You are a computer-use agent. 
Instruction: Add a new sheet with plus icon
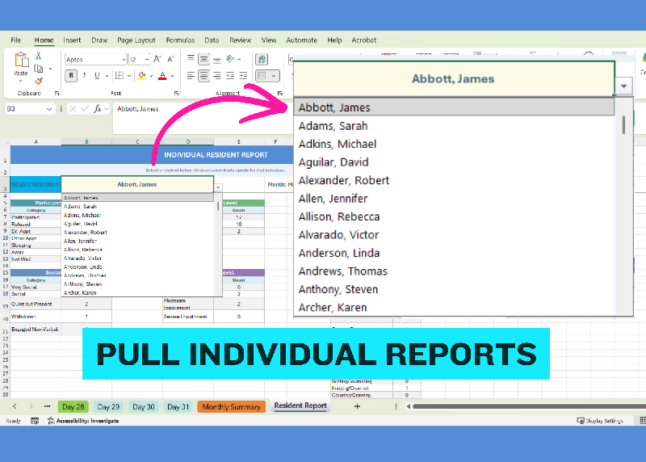(357, 406)
